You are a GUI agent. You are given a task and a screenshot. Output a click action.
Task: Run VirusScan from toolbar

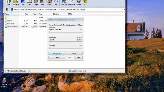64,3
